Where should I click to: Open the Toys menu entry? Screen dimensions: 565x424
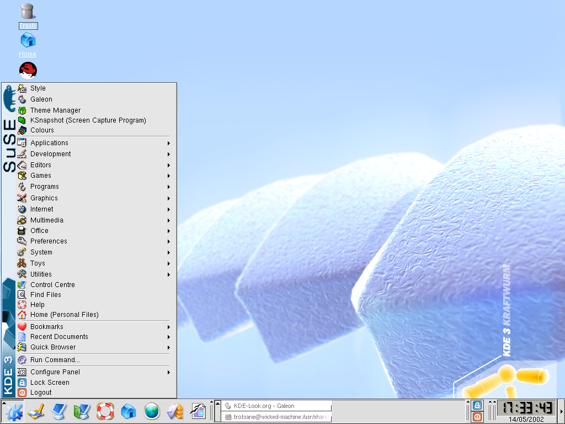coord(94,263)
